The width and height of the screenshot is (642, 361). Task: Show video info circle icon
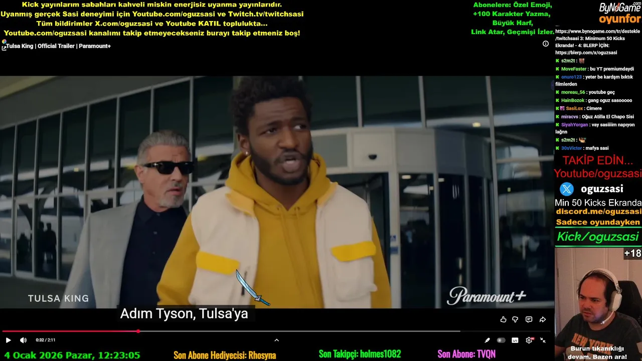tap(546, 44)
